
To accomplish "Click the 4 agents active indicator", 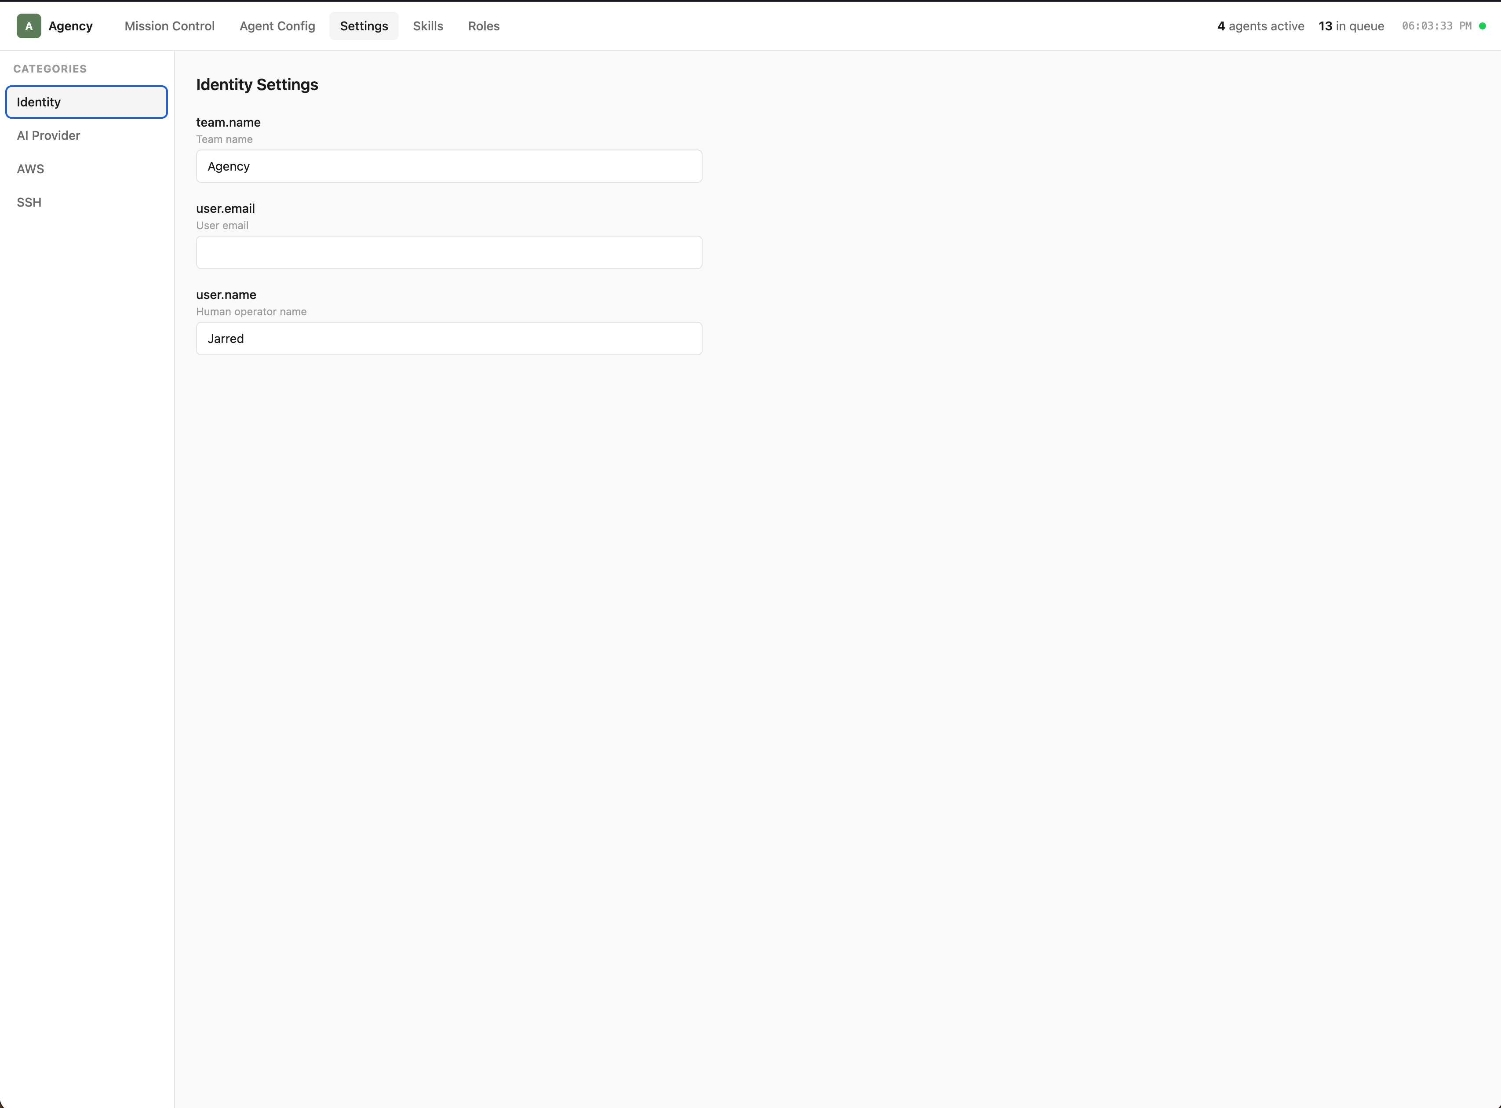I will coord(1260,26).
